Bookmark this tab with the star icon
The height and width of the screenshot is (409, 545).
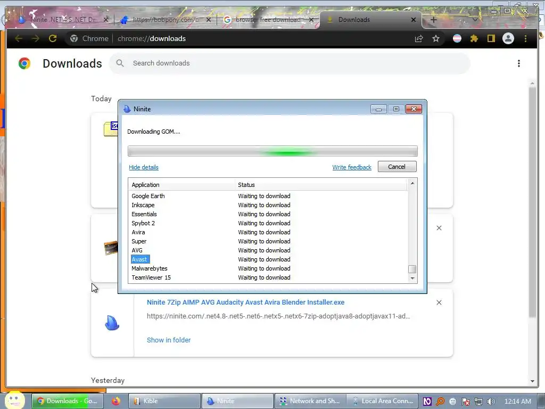point(436,38)
